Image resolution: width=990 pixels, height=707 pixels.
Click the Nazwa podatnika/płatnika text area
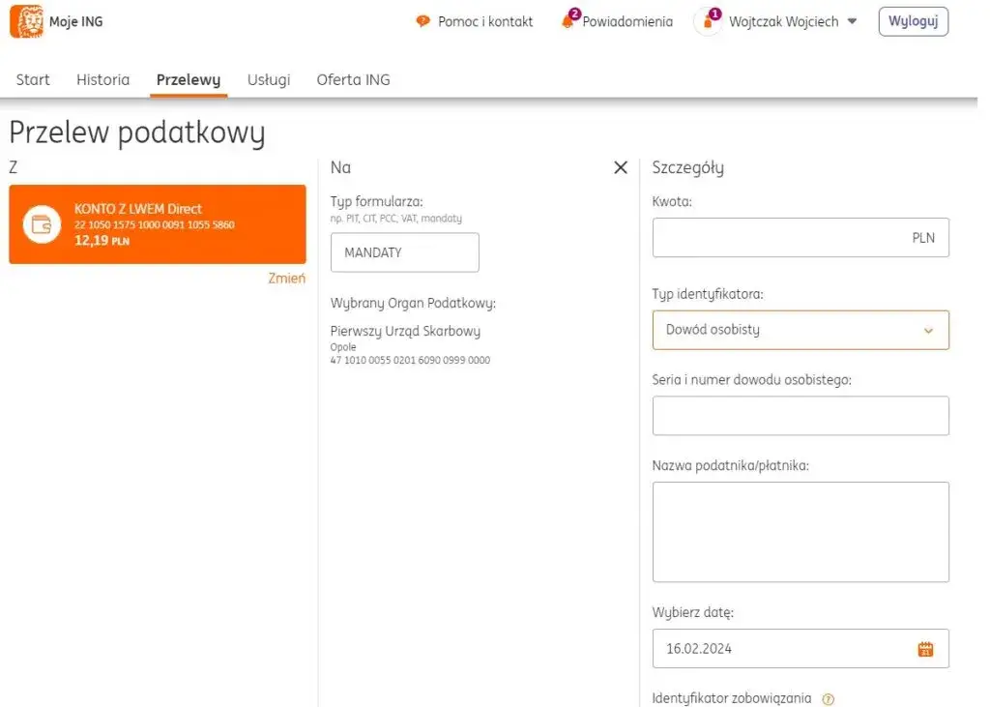tap(801, 531)
